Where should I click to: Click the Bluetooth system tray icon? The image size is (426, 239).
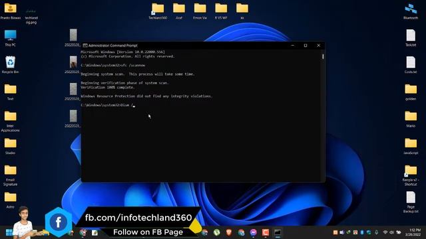(362, 232)
